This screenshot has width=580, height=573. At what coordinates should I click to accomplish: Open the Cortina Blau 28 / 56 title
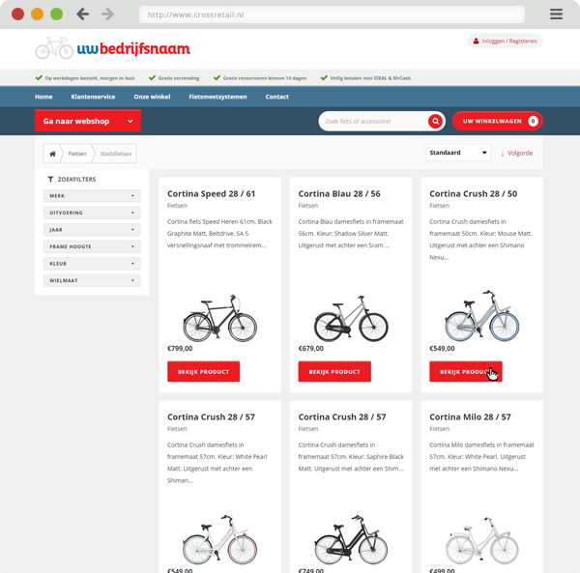click(x=339, y=194)
